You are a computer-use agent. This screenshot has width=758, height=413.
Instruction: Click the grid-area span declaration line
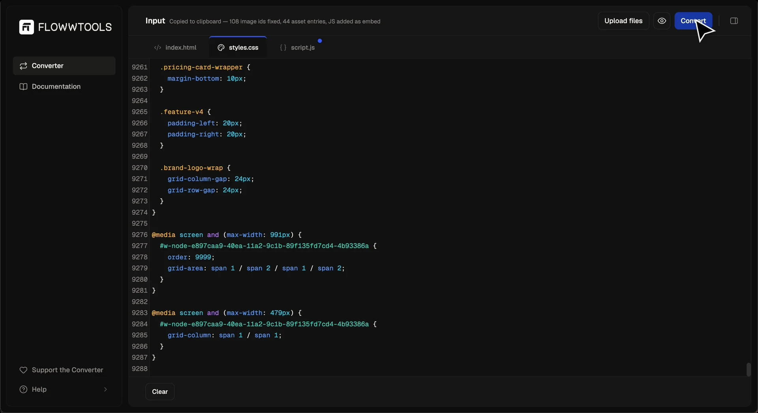(256, 268)
